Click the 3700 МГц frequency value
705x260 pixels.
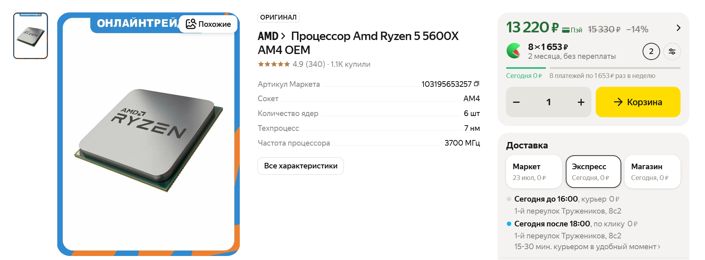coord(462,143)
